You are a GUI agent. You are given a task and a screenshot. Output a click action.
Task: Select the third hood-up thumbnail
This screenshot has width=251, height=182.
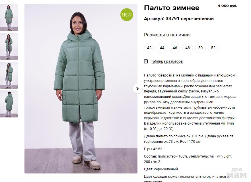(9, 75)
